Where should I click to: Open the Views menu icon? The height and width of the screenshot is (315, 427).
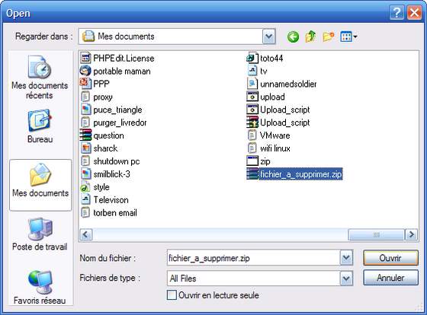(348, 37)
